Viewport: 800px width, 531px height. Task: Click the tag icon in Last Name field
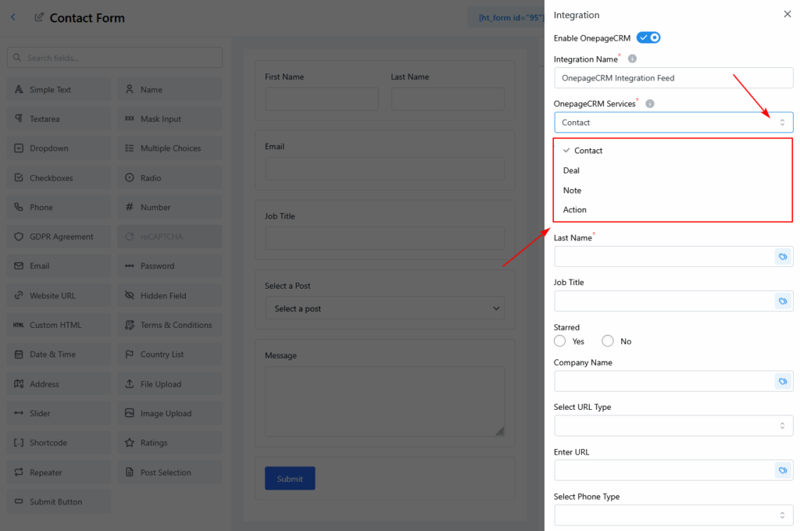point(782,257)
